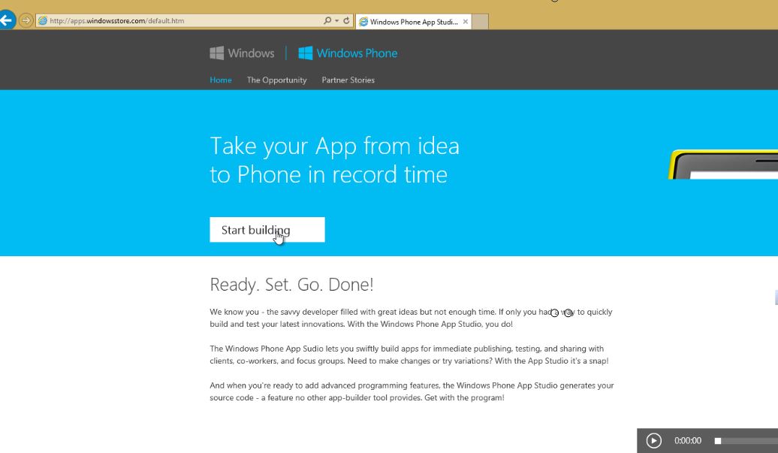Open Partner Stories navigation item

pos(348,80)
